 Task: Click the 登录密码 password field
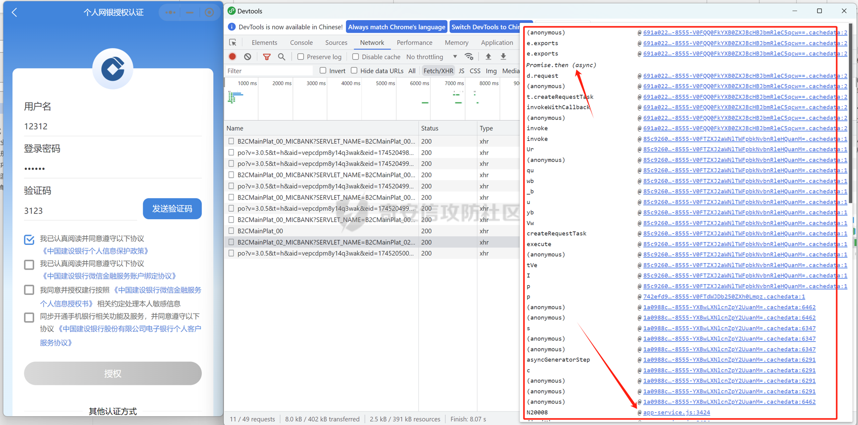pos(113,168)
